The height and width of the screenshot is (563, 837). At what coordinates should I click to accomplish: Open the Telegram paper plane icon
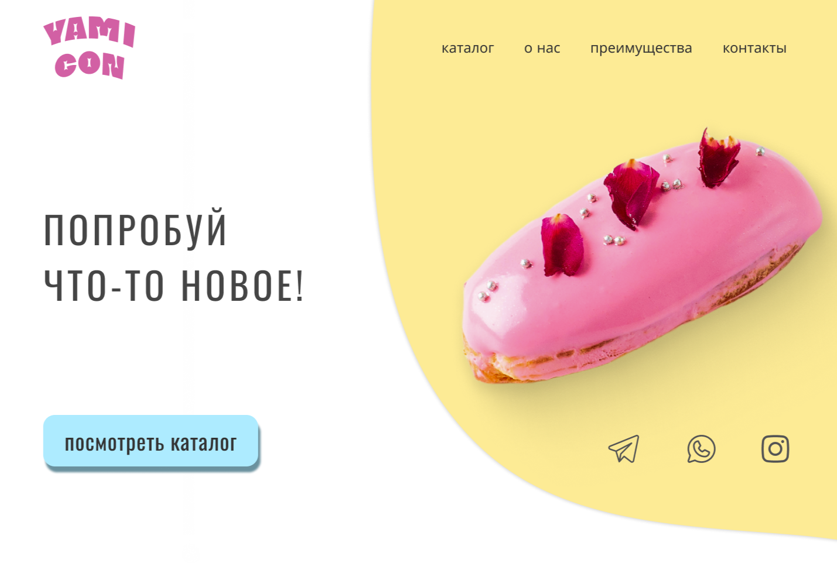point(624,449)
